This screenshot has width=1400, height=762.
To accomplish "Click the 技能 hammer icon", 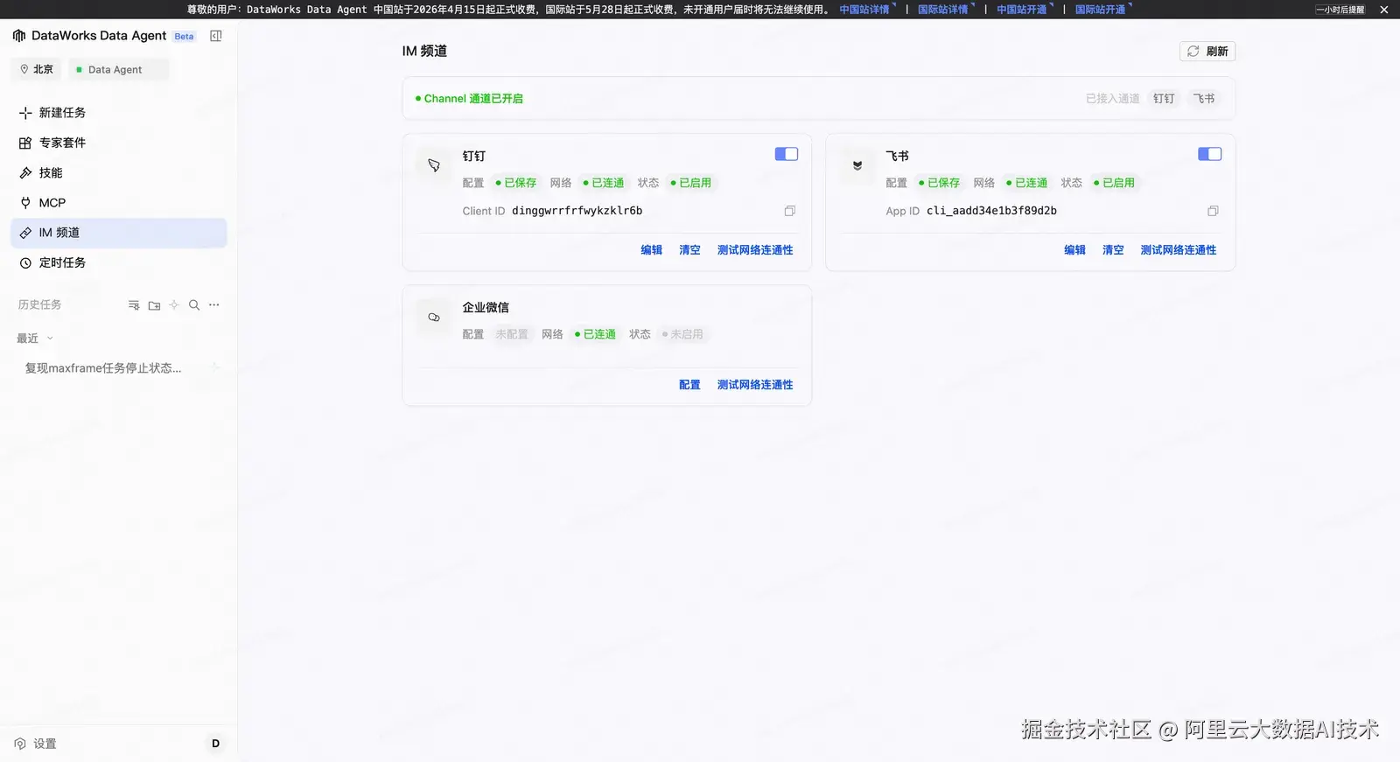I will (25, 173).
